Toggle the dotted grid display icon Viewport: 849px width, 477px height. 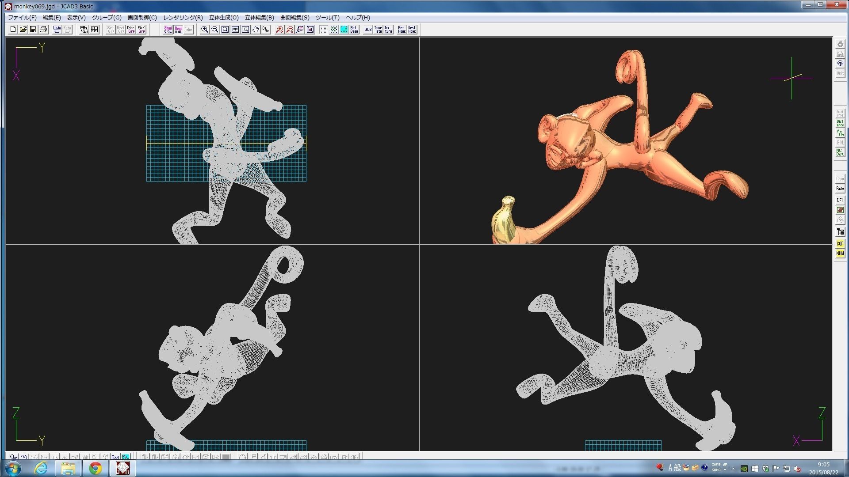coord(324,30)
